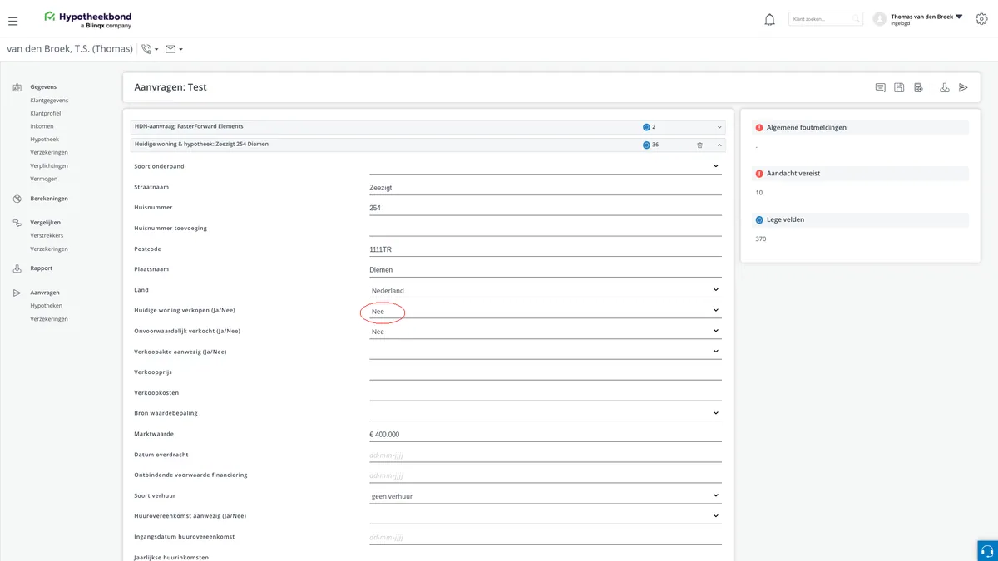Open Klantprofiel in the sidebar
Viewport: 998px width, 561px height.
[46, 113]
